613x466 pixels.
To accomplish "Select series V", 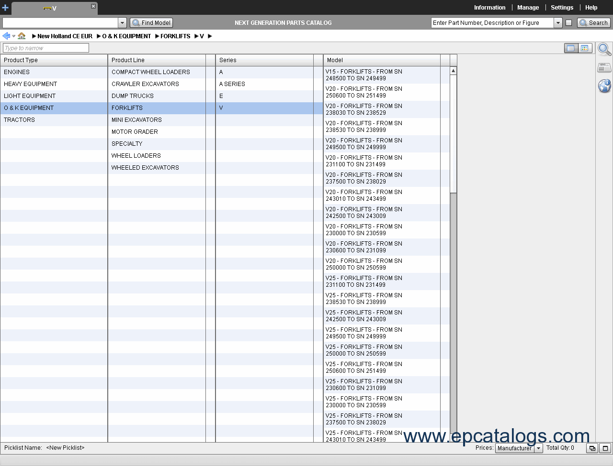I will coord(265,108).
